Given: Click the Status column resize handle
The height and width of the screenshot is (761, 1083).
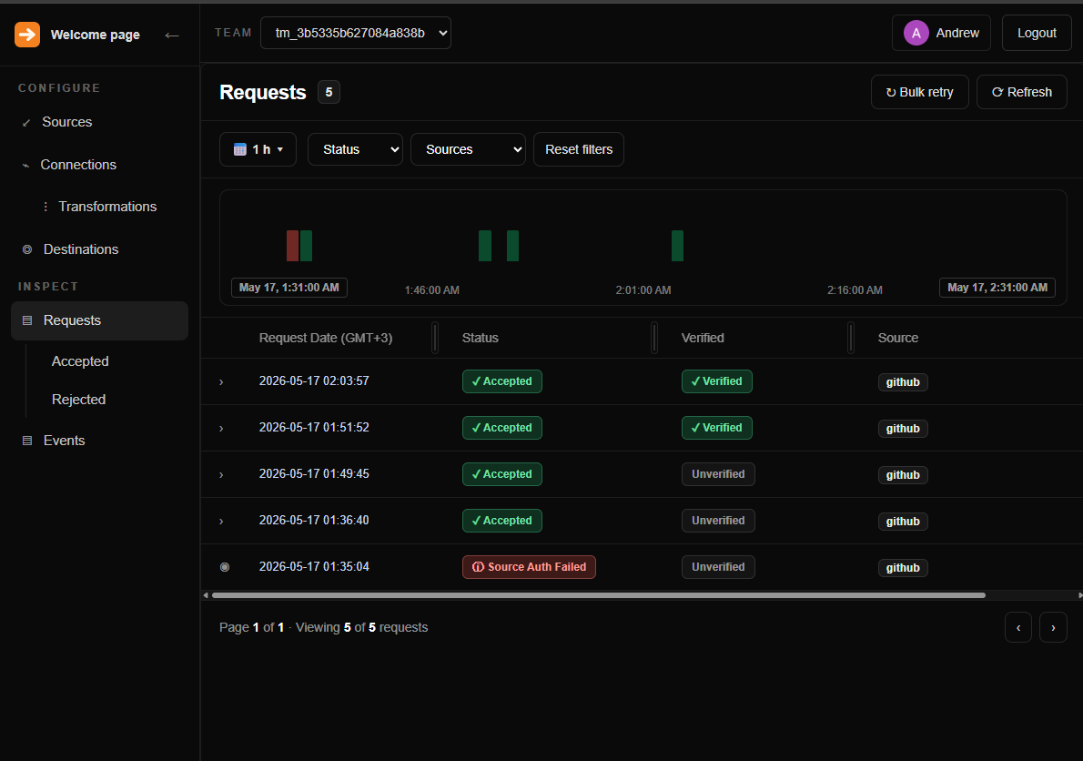Looking at the screenshot, I should click(x=654, y=338).
